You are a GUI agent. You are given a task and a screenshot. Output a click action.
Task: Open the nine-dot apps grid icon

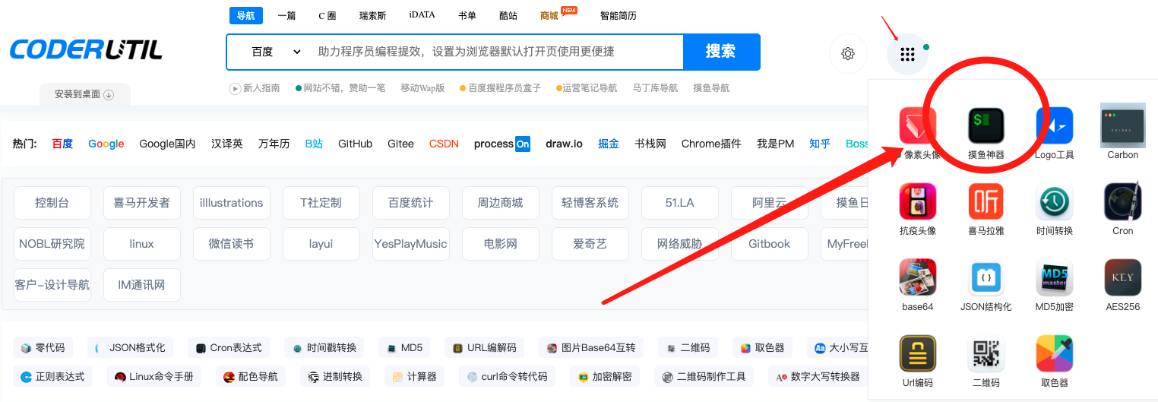point(906,54)
